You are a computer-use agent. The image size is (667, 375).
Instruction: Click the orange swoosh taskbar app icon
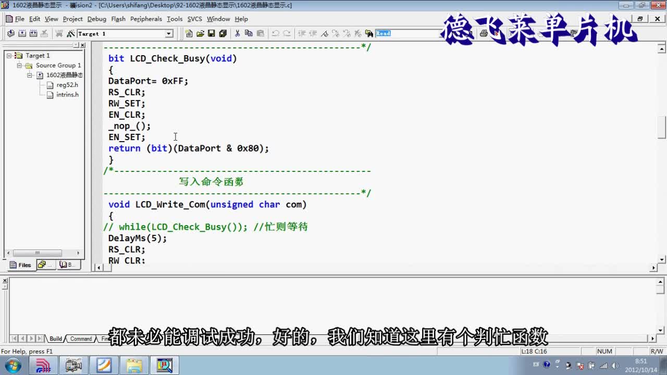tap(104, 365)
